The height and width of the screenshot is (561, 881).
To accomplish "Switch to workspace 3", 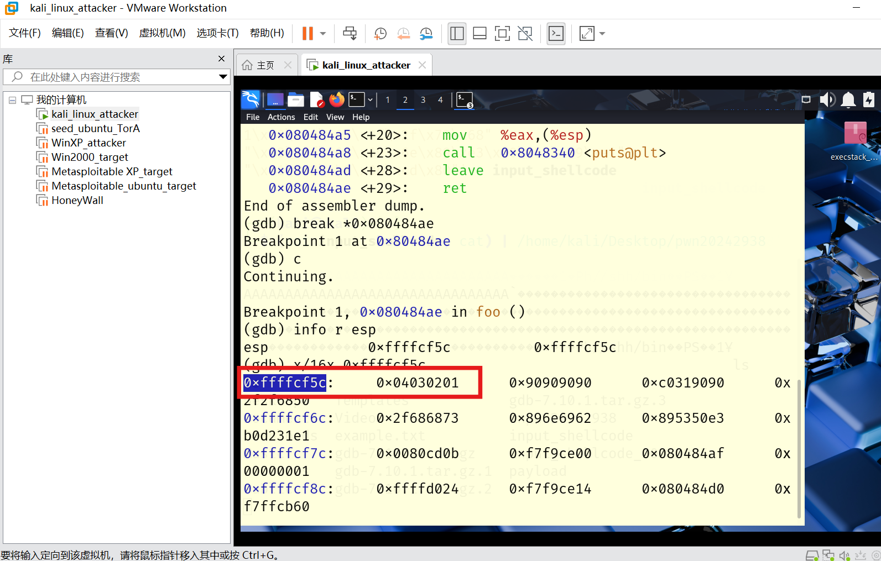I will 423,100.
